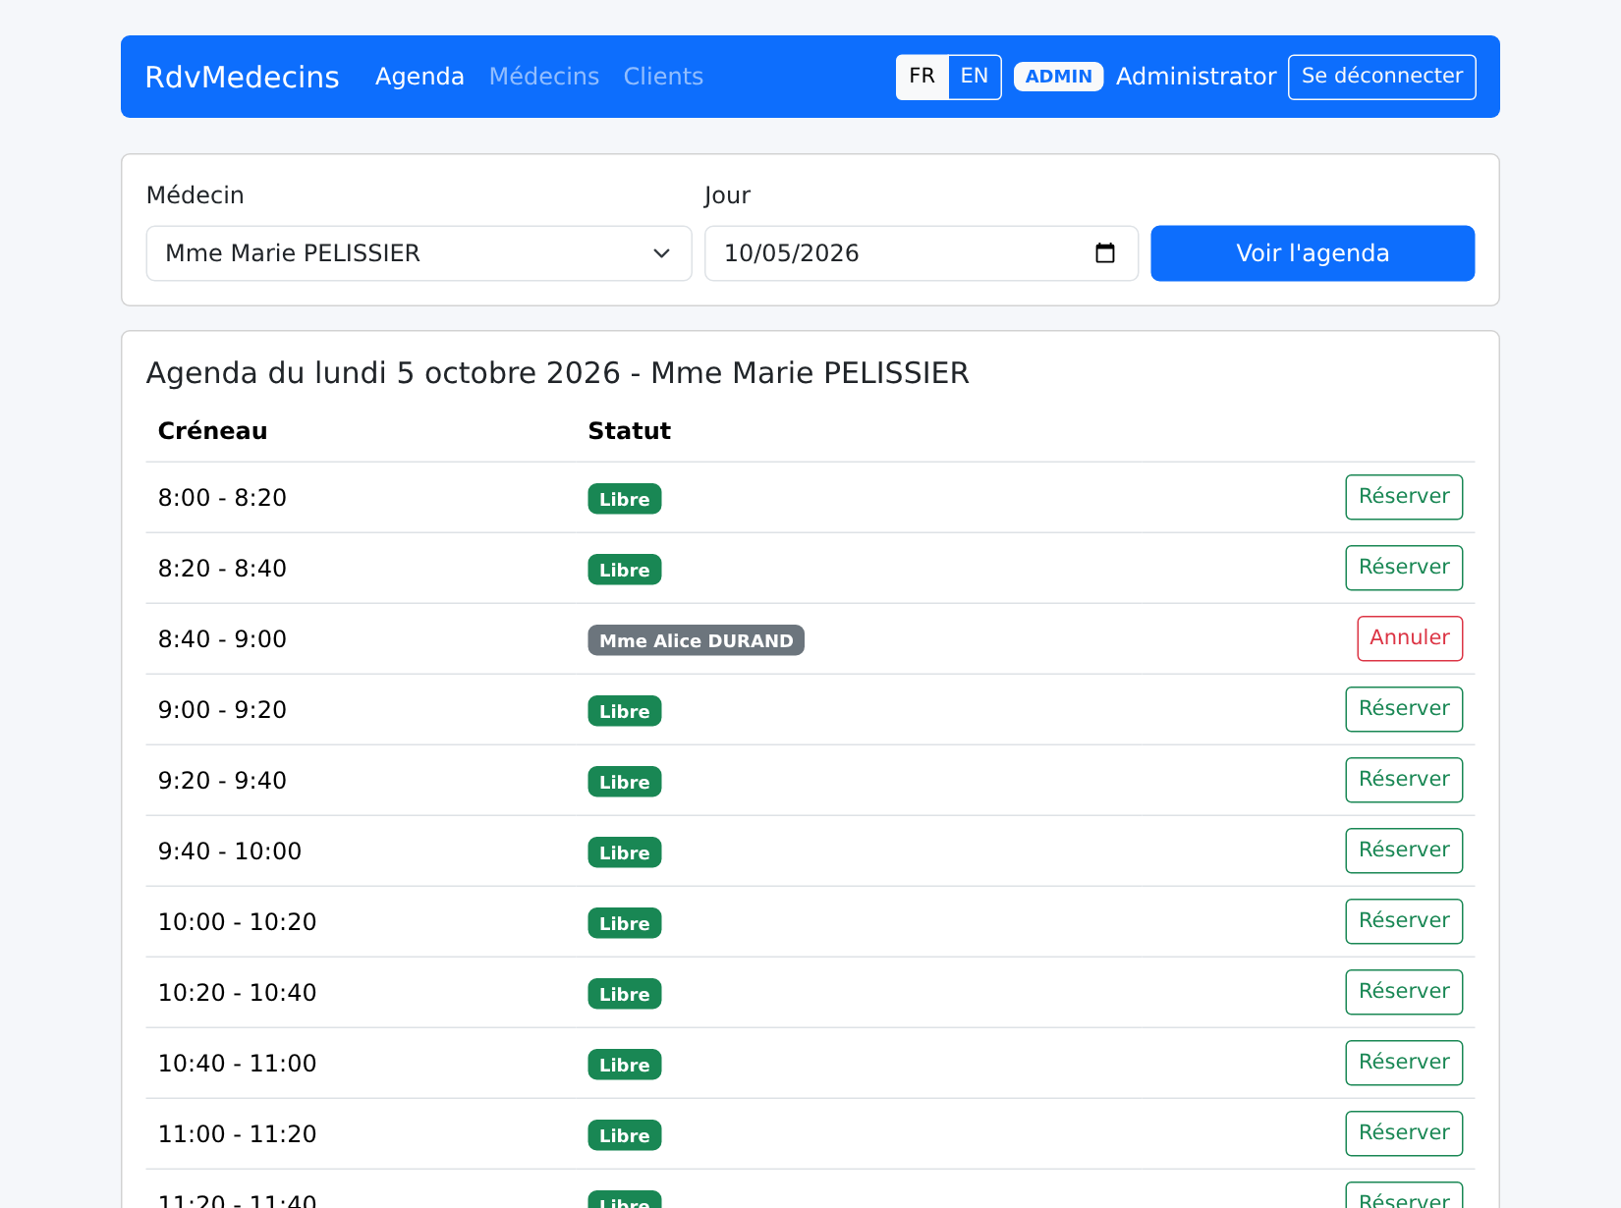Click the Médecin field label
The image size is (1621, 1208).
(x=195, y=195)
